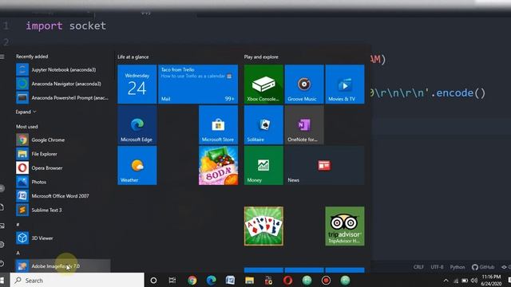Open Google Chrome from Most used
The width and height of the screenshot is (511, 287).
[62, 140]
